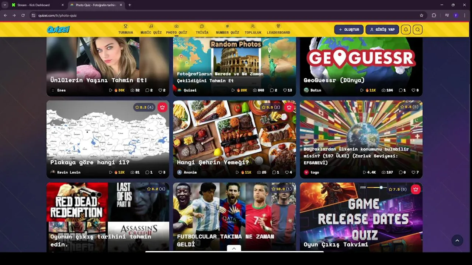Open Game Release Dates Quiz card
Screen dimensions: 472x265
pyautogui.click(x=361, y=217)
